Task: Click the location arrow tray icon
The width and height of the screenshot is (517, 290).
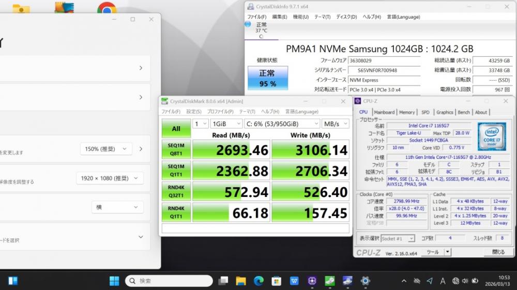Action: pyautogui.click(x=430, y=281)
